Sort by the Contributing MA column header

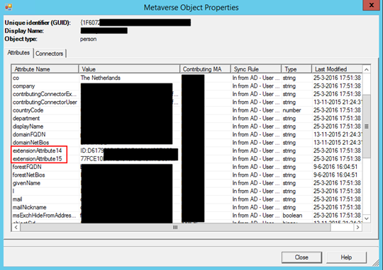pyautogui.click(x=205, y=69)
